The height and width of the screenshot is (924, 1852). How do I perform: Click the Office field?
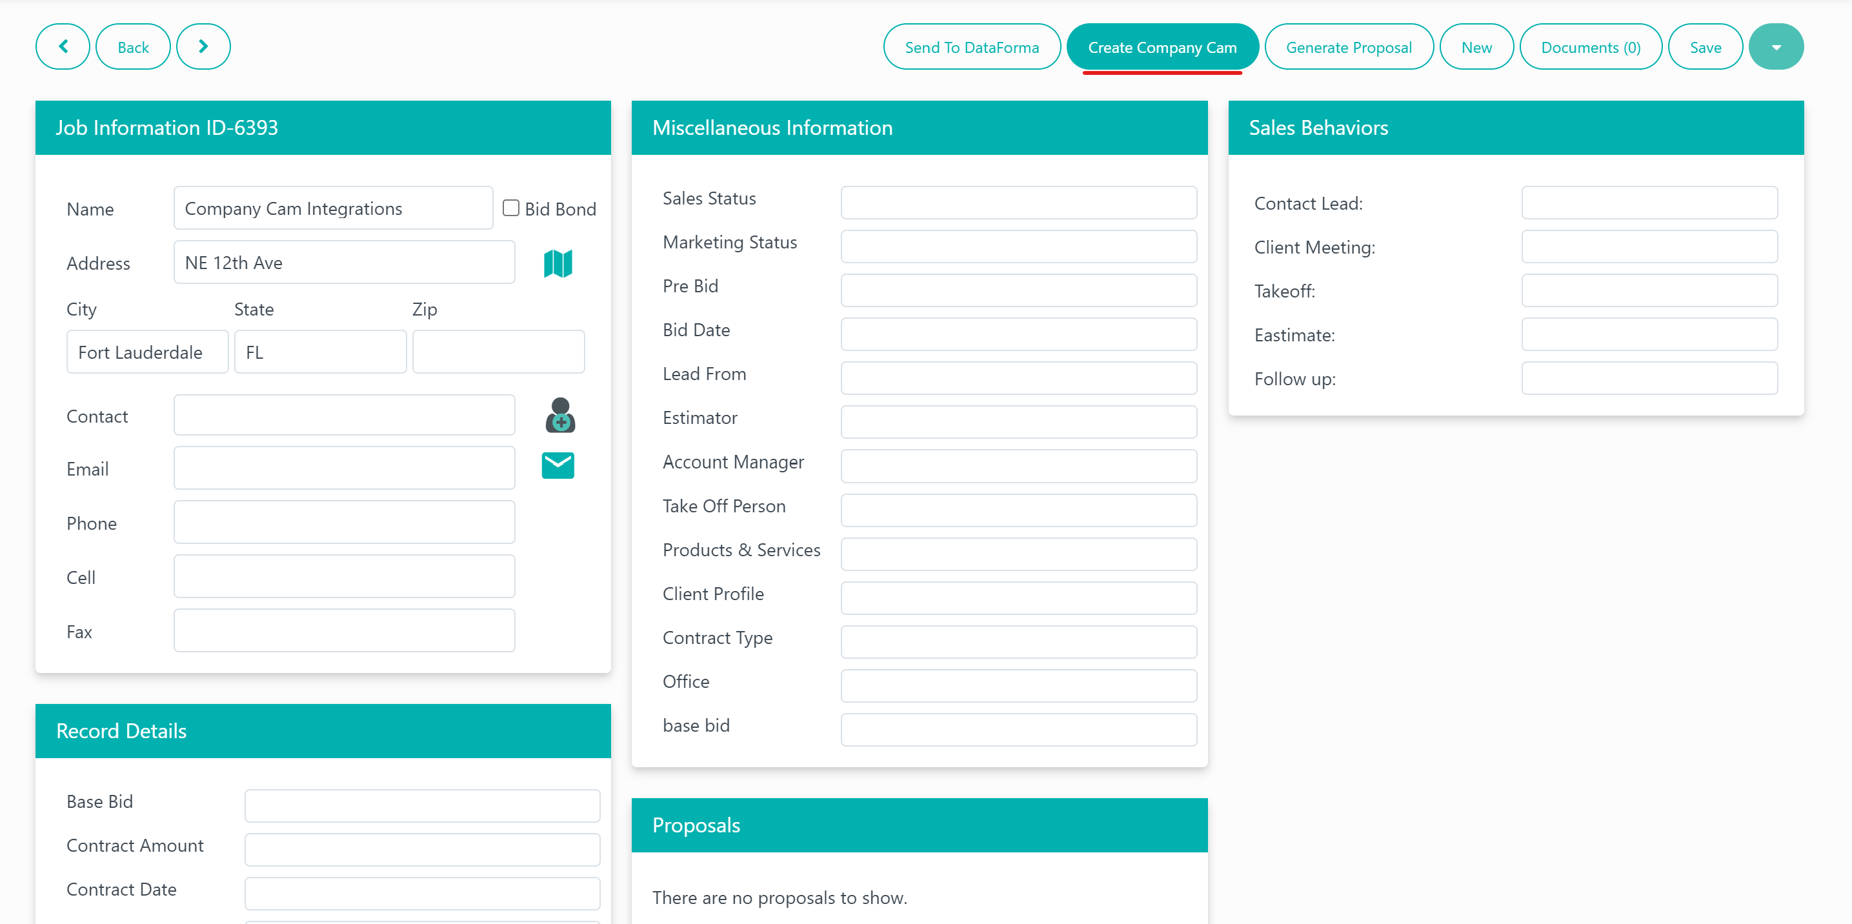pyautogui.click(x=1018, y=685)
